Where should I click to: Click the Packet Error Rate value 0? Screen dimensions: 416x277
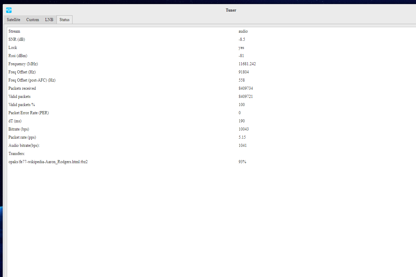(x=240, y=113)
